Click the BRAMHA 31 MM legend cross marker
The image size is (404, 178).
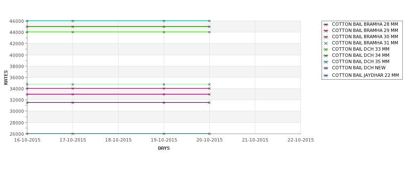pos(326,43)
